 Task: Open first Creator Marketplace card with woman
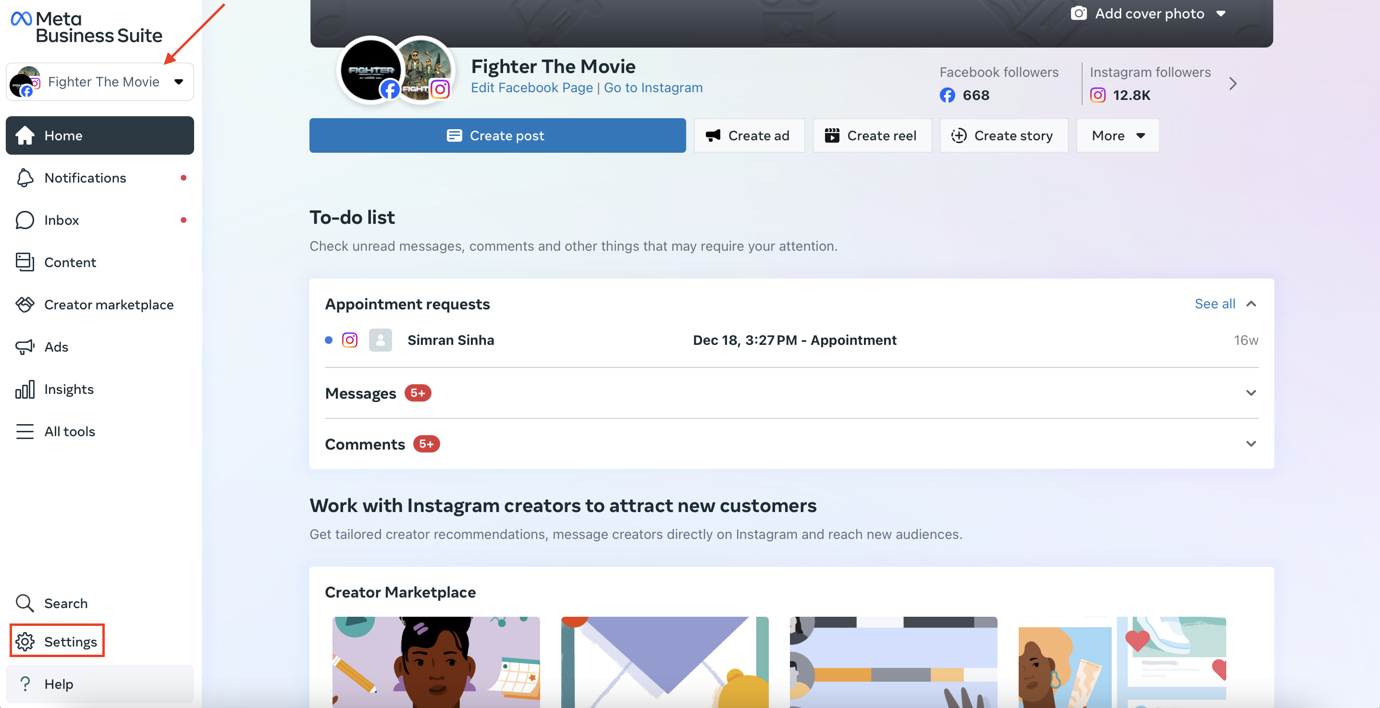[x=436, y=662]
